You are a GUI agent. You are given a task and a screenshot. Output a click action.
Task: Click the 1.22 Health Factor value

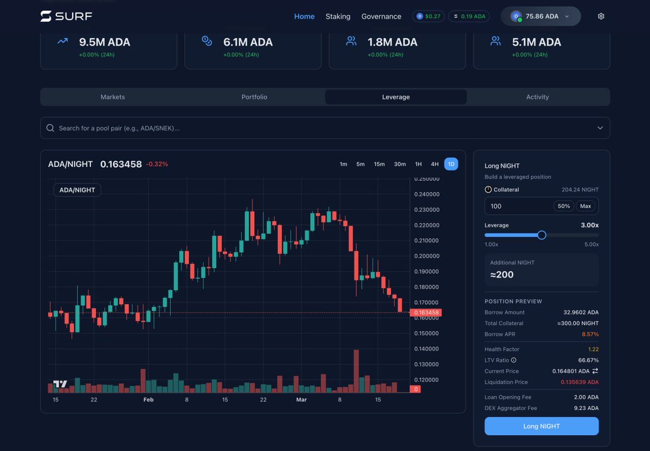pos(593,349)
